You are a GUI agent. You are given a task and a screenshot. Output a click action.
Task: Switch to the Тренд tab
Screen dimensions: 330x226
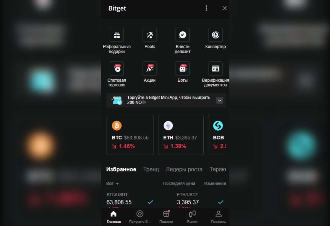[151, 169]
